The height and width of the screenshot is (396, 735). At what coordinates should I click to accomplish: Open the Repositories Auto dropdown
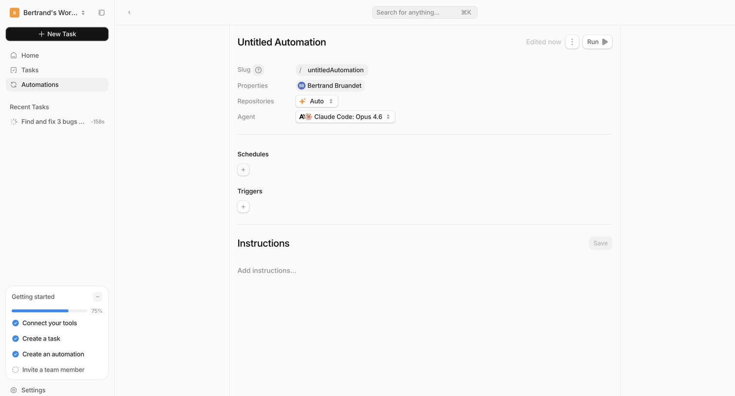317,101
